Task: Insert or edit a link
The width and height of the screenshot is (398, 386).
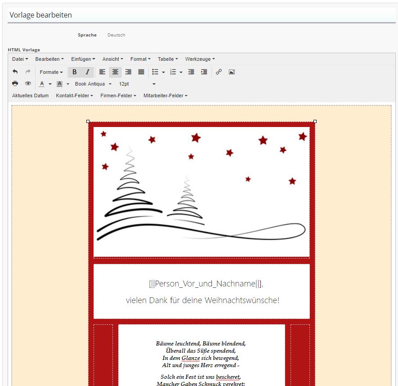Action: point(219,72)
